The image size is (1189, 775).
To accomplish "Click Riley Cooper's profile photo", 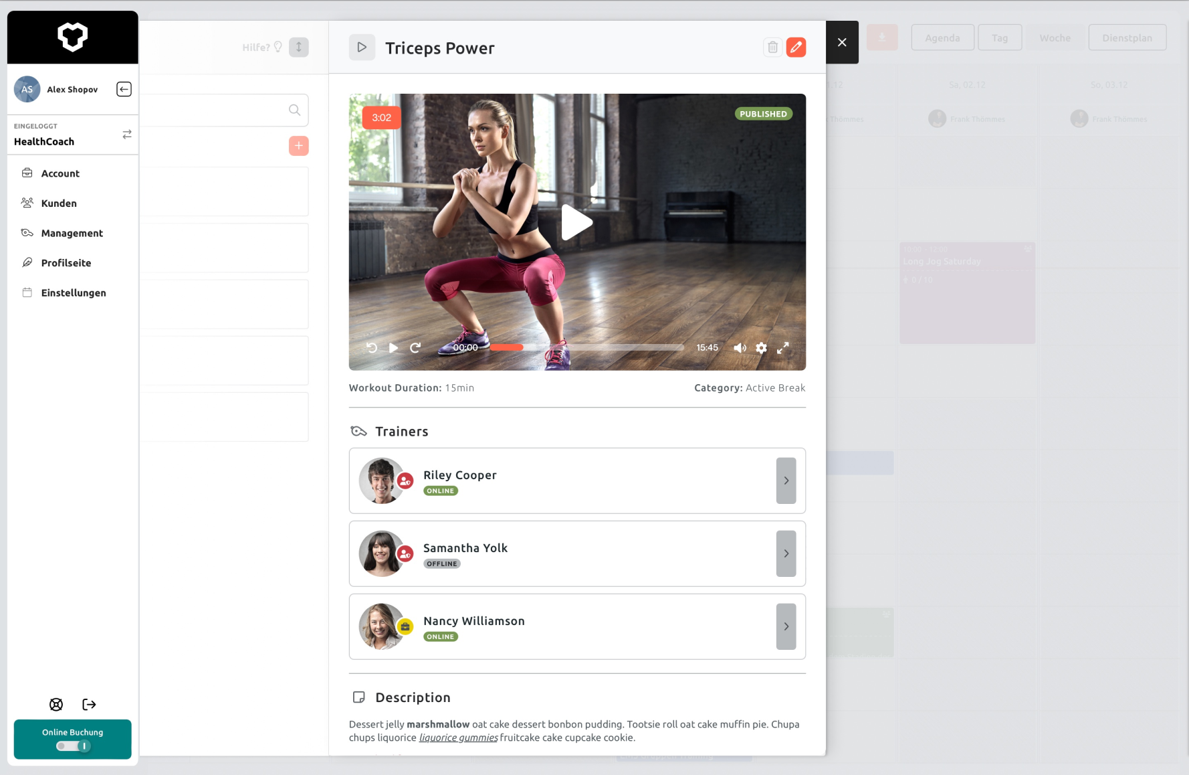I will click(x=382, y=481).
